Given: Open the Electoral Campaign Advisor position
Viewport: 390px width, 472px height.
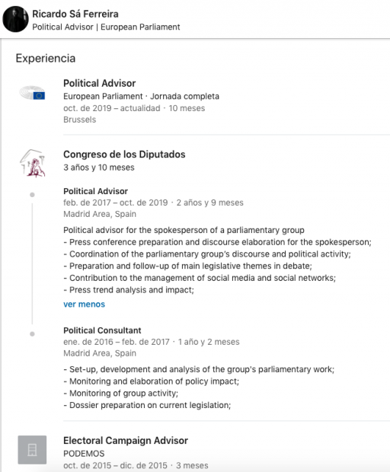Looking at the screenshot, I should [x=126, y=440].
